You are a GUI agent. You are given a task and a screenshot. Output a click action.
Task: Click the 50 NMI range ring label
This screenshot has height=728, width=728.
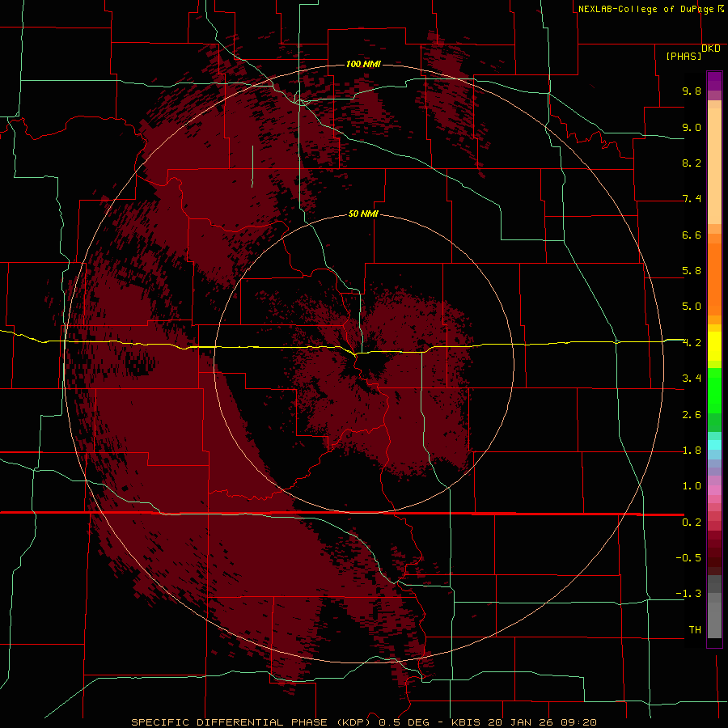tap(363, 214)
